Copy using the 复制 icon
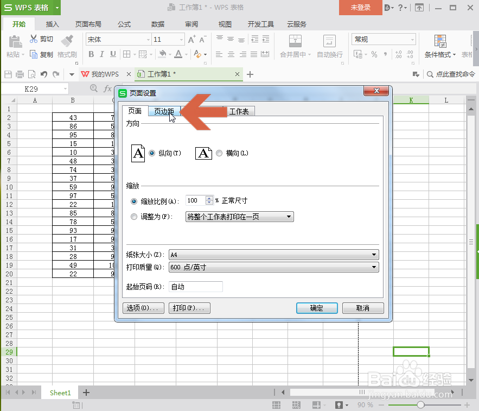Viewport: 479px width, 411px height. pyautogui.click(x=34, y=54)
